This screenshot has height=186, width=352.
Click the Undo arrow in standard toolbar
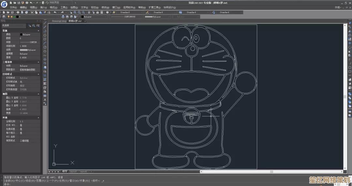54,12
